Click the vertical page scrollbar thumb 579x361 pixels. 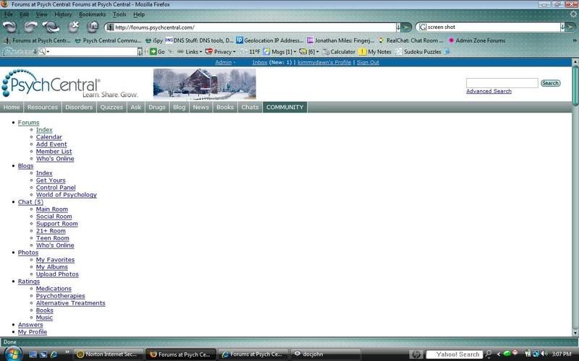pyautogui.click(x=575, y=86)
